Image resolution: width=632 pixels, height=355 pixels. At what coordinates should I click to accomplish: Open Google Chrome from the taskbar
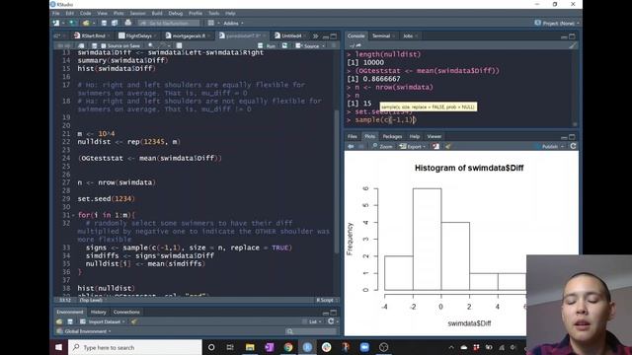click(x=288, y=347)
